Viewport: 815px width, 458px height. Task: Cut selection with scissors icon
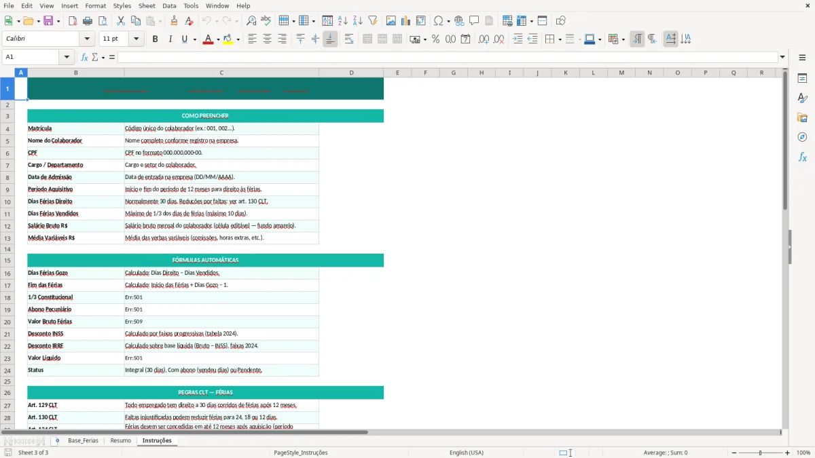121,21
